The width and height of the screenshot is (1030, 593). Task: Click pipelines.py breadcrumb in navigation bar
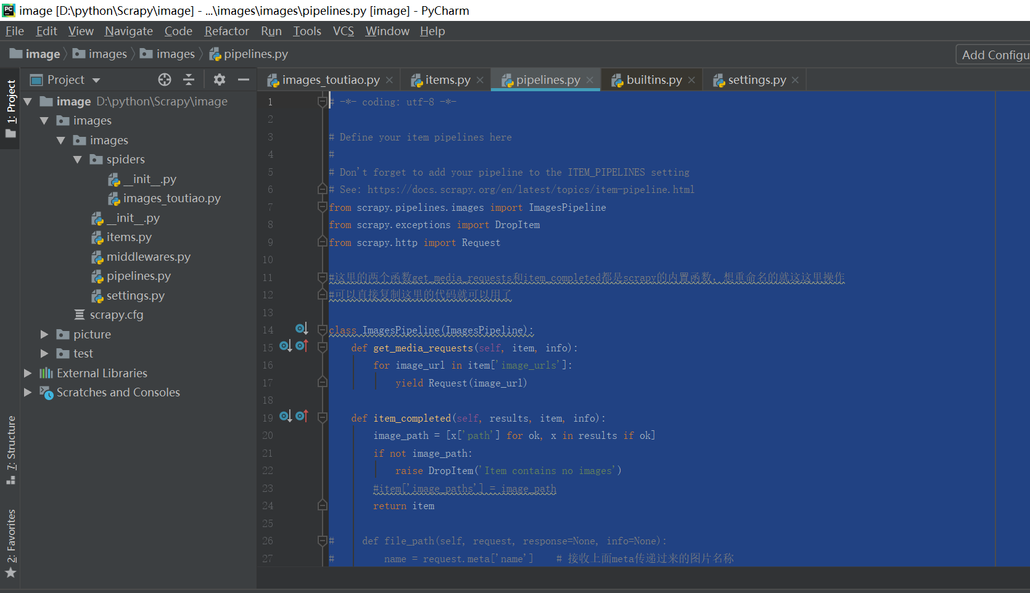tap(249, 54)
